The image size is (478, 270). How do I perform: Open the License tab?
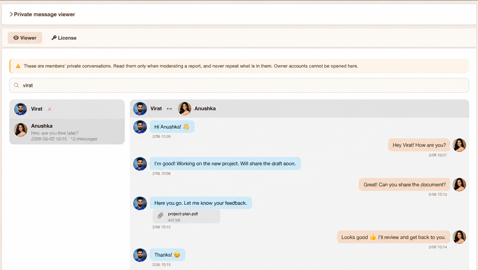tap(64, 38)
